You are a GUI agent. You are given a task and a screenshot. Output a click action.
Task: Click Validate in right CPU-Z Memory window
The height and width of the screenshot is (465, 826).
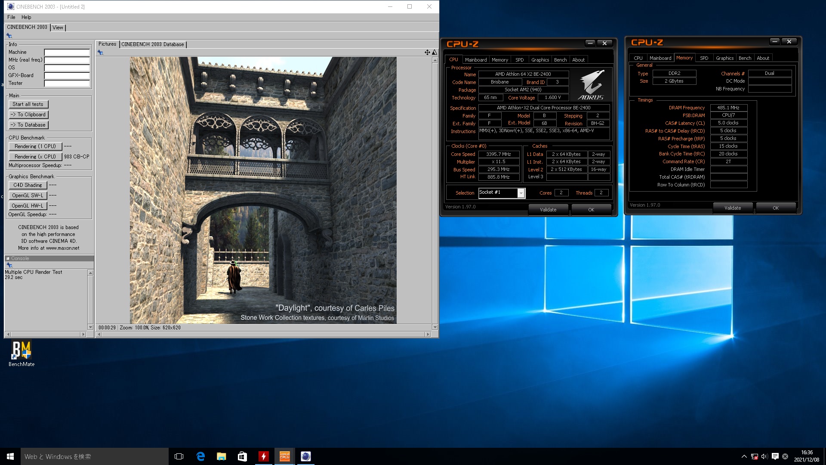click(x=733, y=208)
